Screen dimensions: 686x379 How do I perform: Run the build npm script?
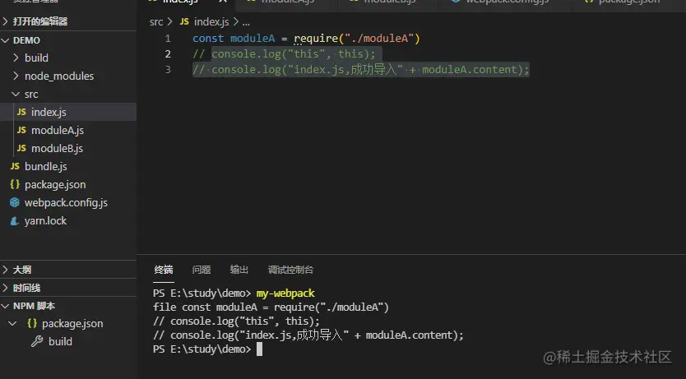(60, 341)
